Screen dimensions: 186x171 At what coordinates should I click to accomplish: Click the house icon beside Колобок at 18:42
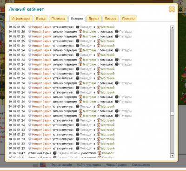click(x=99, y=153)
